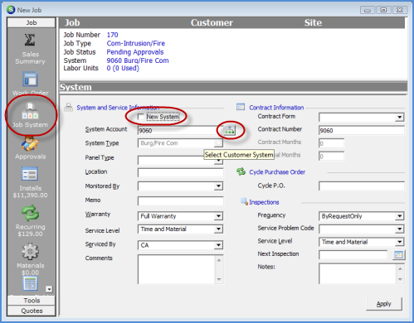Viewport: 414px width, 323px height.
Task: Click the Contract Months field
Action: 331,143
